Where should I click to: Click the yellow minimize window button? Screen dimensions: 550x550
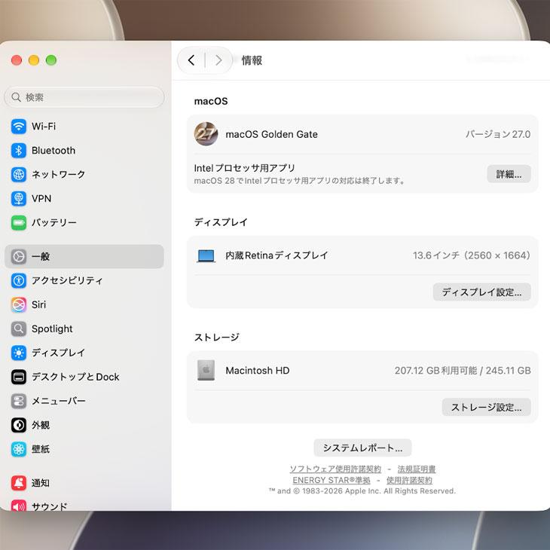pyautogui.click(x=34, y=60)
